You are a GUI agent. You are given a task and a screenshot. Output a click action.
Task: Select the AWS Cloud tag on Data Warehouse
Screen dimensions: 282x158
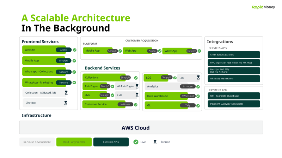point(188,96)
